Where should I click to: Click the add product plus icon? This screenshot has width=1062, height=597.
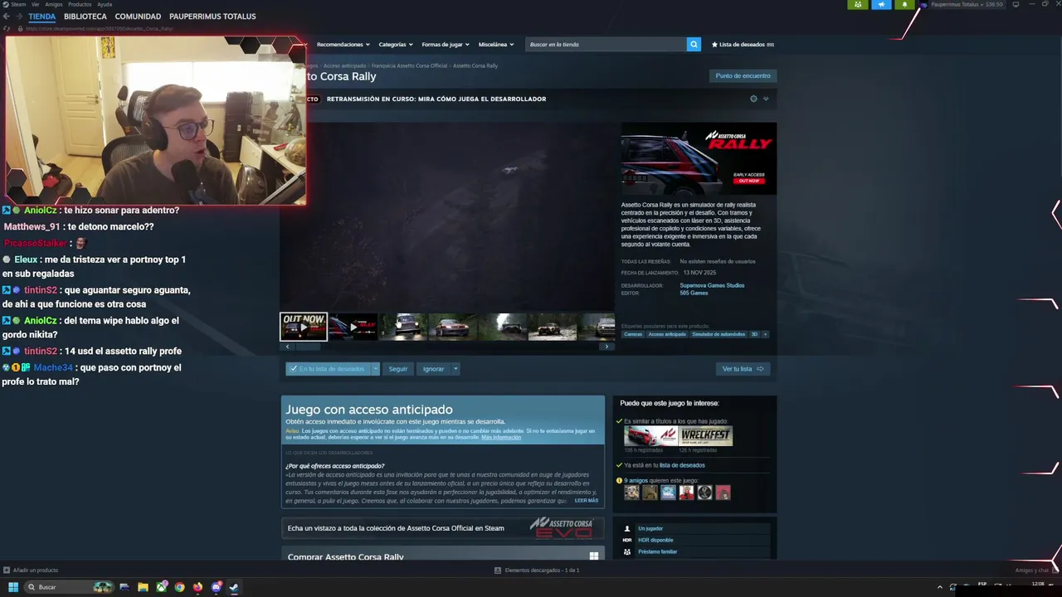coord(7,570)
